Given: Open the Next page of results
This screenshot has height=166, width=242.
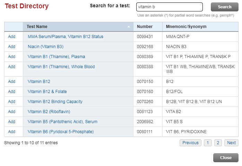Looking at the screenshot, I should tap(231, 143).
